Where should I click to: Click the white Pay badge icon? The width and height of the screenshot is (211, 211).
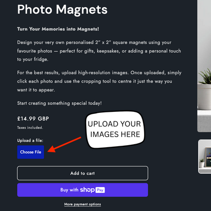[100, 190]
